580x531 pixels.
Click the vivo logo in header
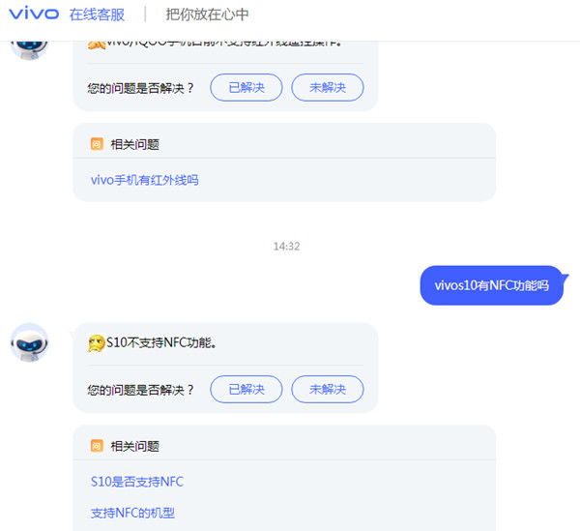tap(34, 14)
